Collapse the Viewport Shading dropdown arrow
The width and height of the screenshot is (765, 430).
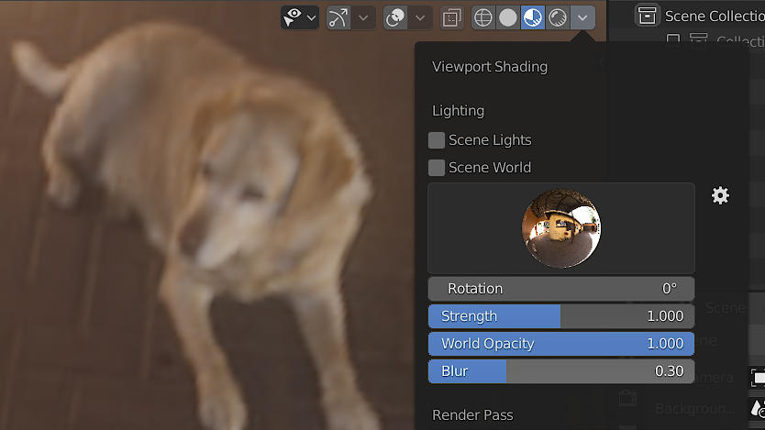pyautogui.click(x=582, y=18)
